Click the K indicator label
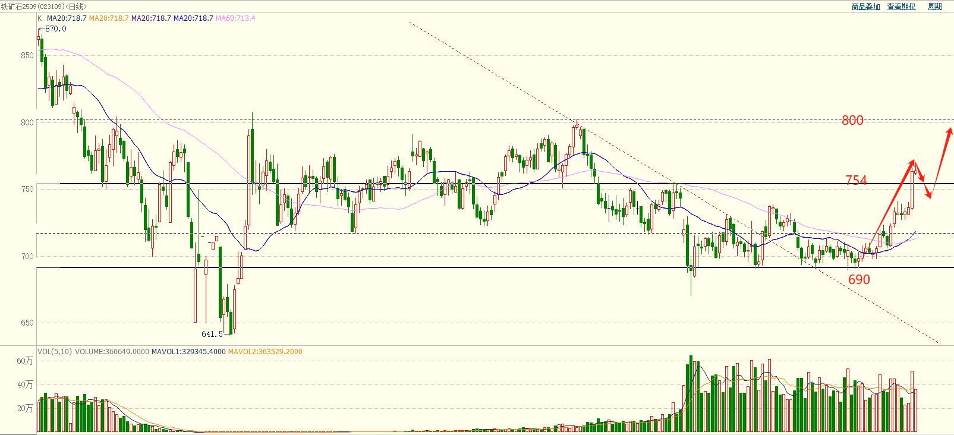 40,18
